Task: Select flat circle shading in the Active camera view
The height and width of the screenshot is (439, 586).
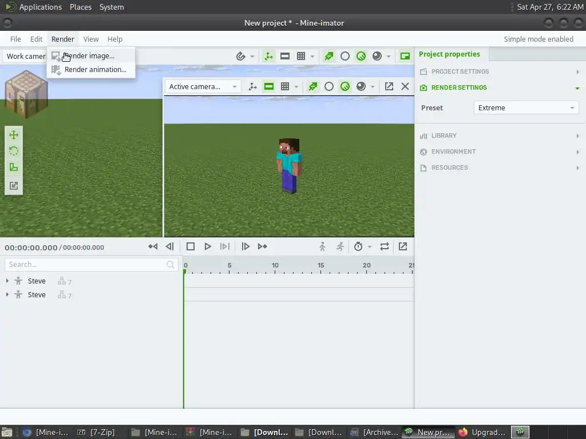Action: (329, 87)
